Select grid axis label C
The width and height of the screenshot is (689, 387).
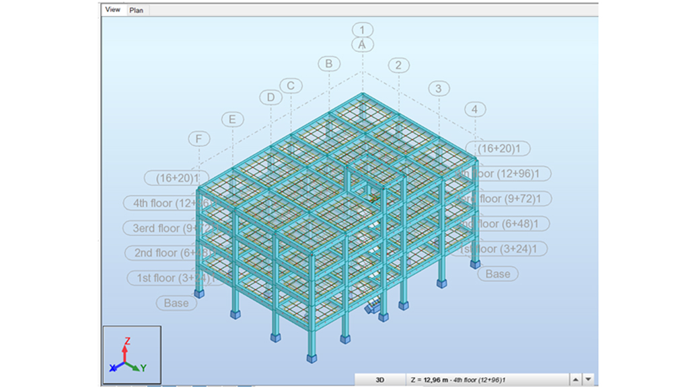(x=291, y=86)
